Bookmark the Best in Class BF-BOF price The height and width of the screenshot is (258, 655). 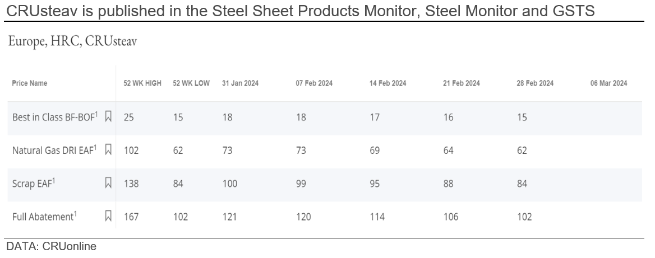click(109, 117)
